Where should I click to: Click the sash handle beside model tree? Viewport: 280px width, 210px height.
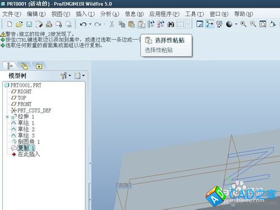[90, 163]
